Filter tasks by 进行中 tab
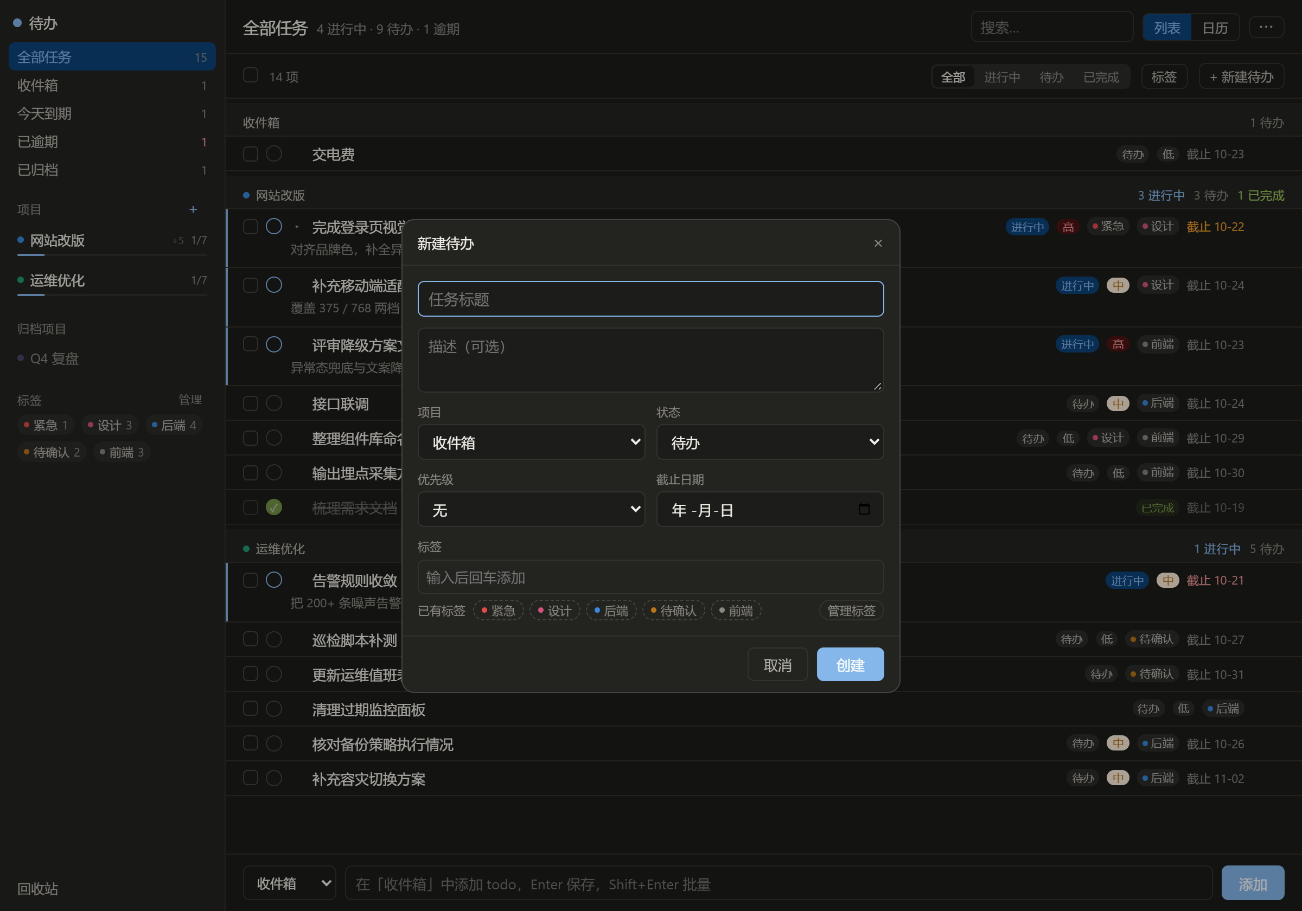This screenshot has height=911, width=1302. [1002, 77]
